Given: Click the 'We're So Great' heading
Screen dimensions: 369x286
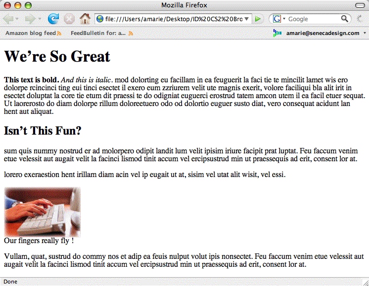Looking at the screenshot, I should click(57, 56).
